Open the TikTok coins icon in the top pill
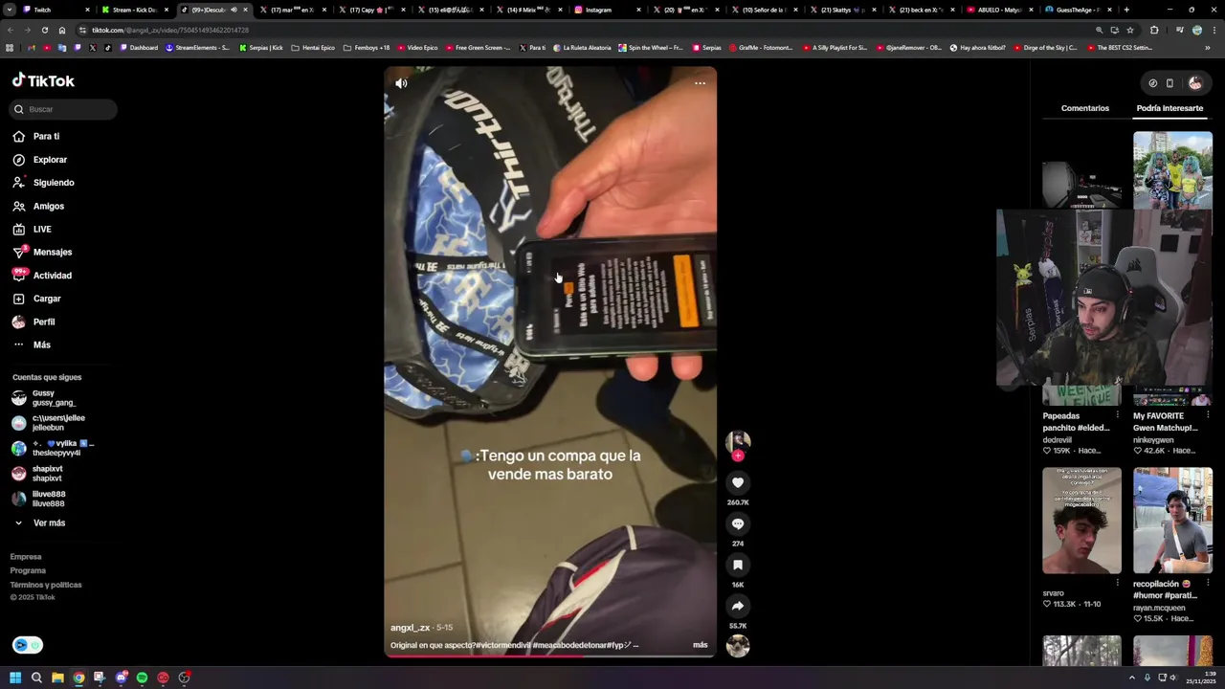Viewport: 1225px width, 689px height. click(x=1152, y=83)
